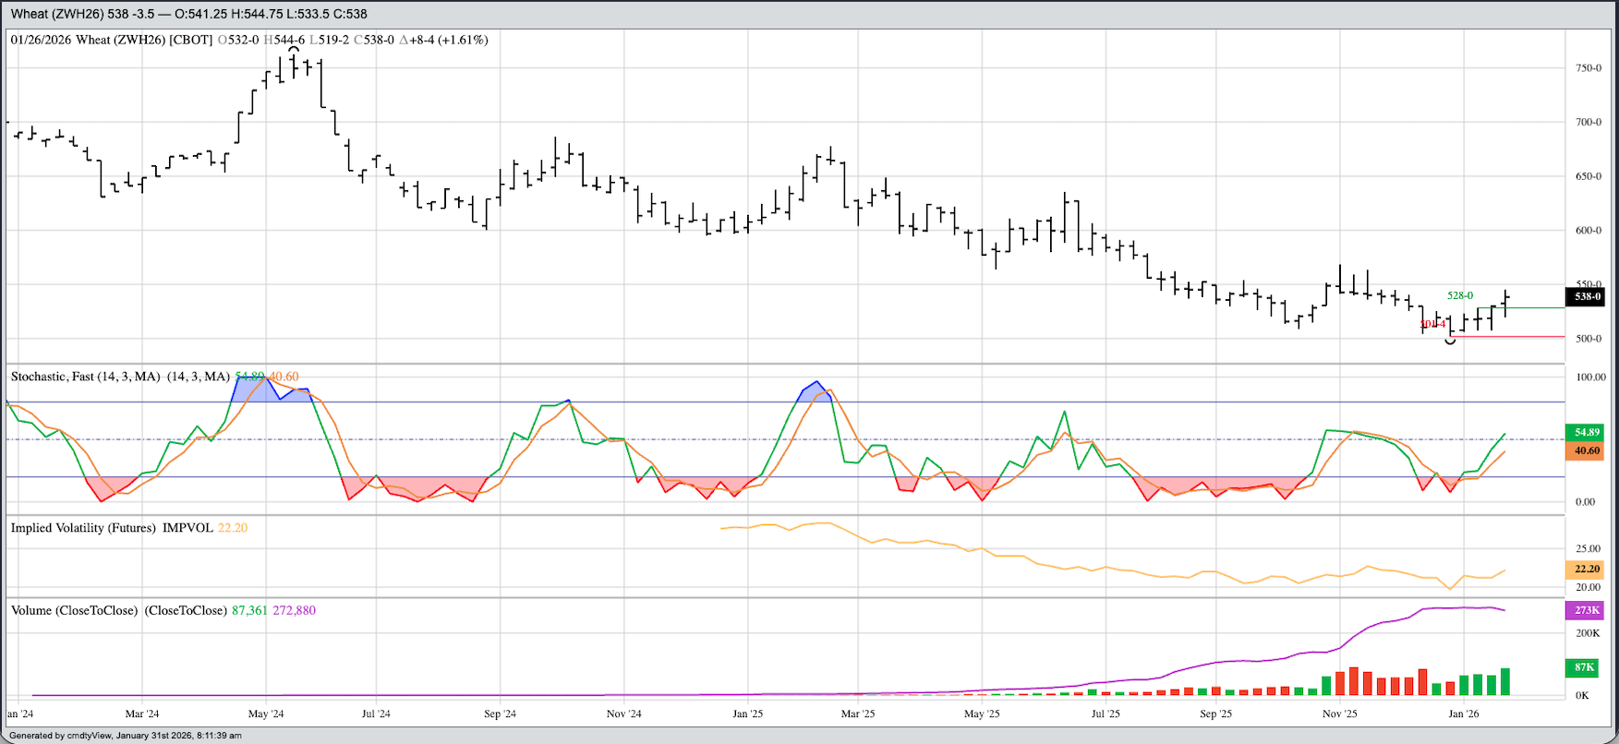Click the green 87,361 volume reading
1619x744 pixels.
[x=249, y=610]
